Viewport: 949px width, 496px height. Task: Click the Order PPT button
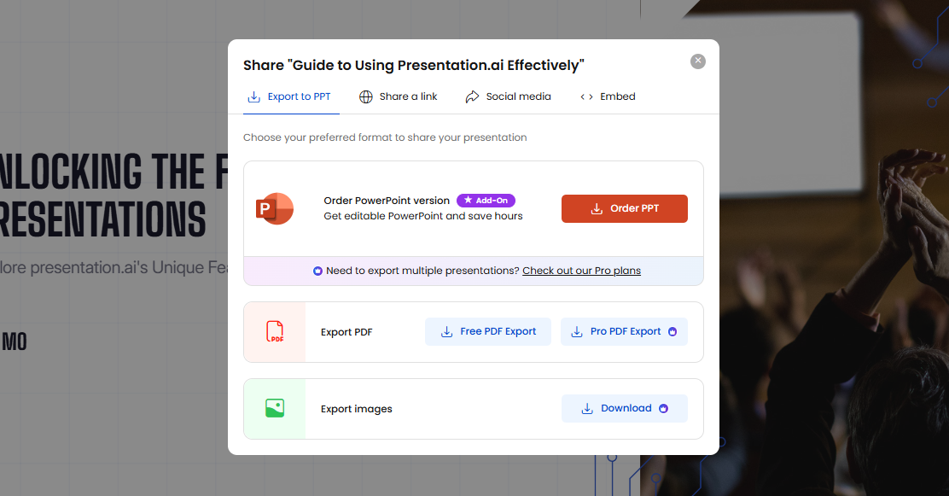[x=624, y=208]
